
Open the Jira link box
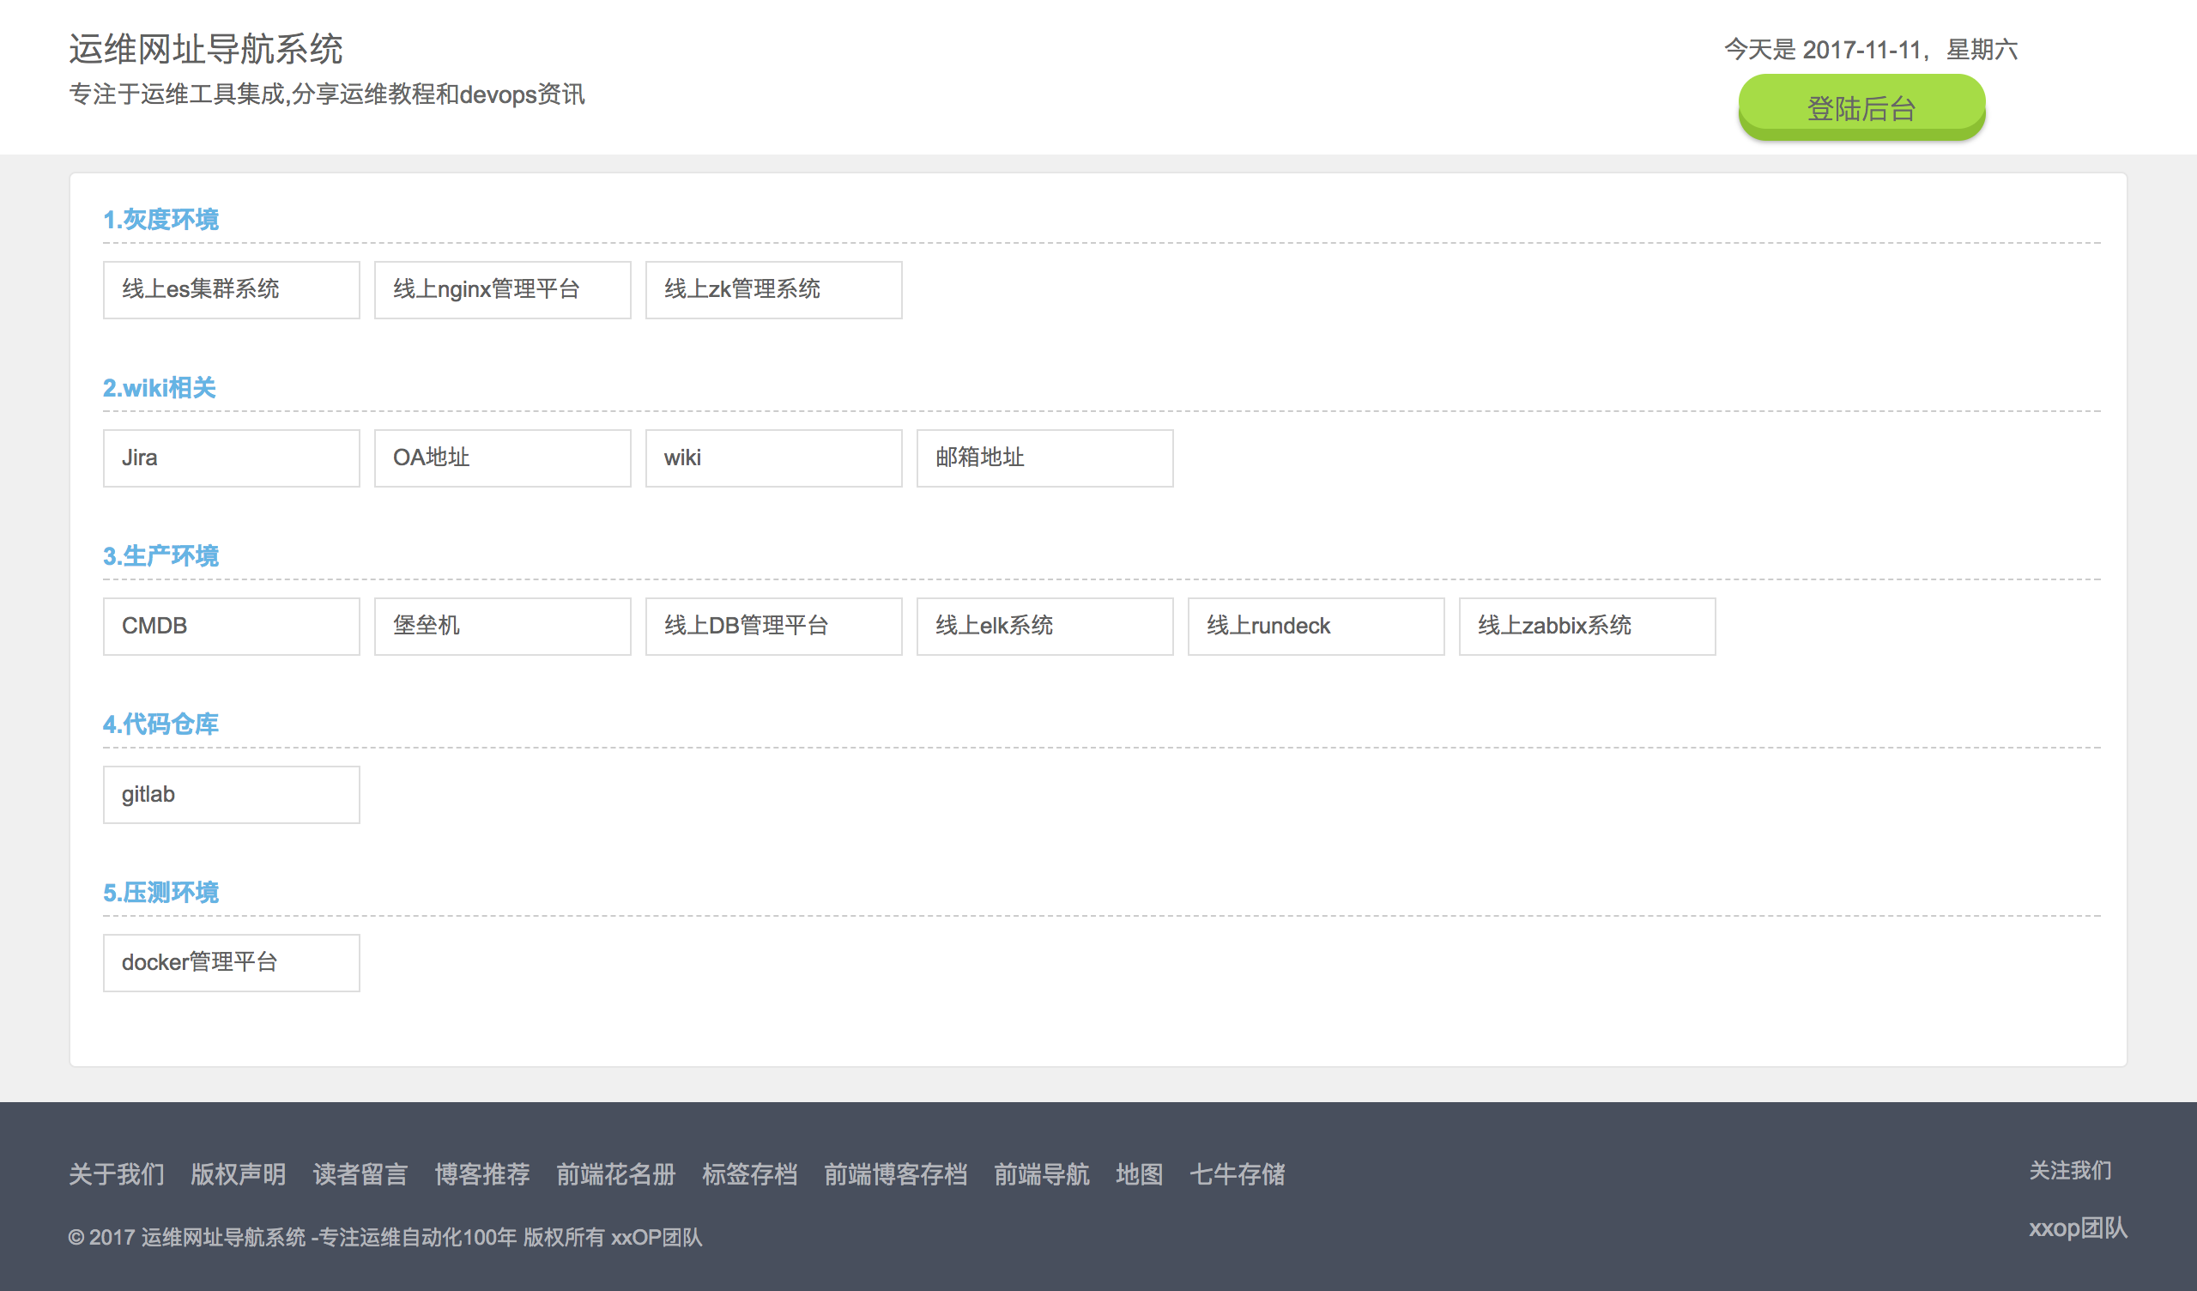[231, 458]
